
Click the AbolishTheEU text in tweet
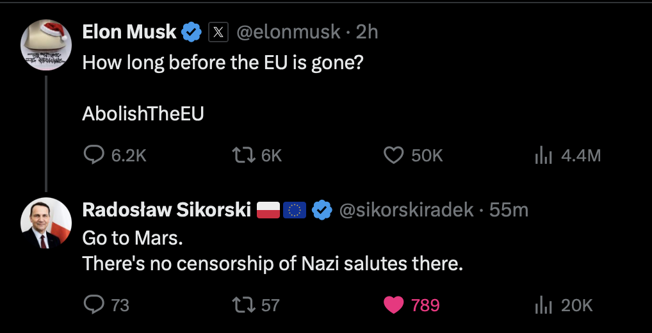(143, 113)
